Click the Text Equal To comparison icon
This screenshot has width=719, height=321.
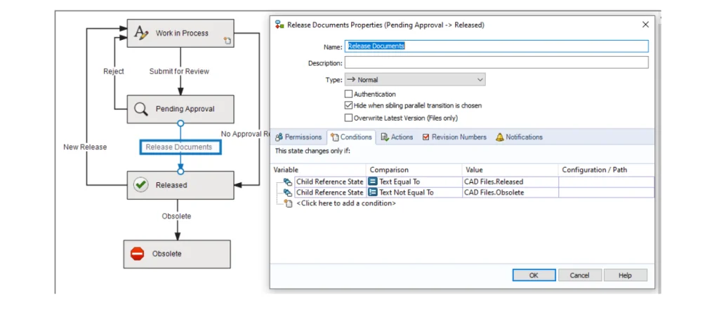[x=373, y=182]
